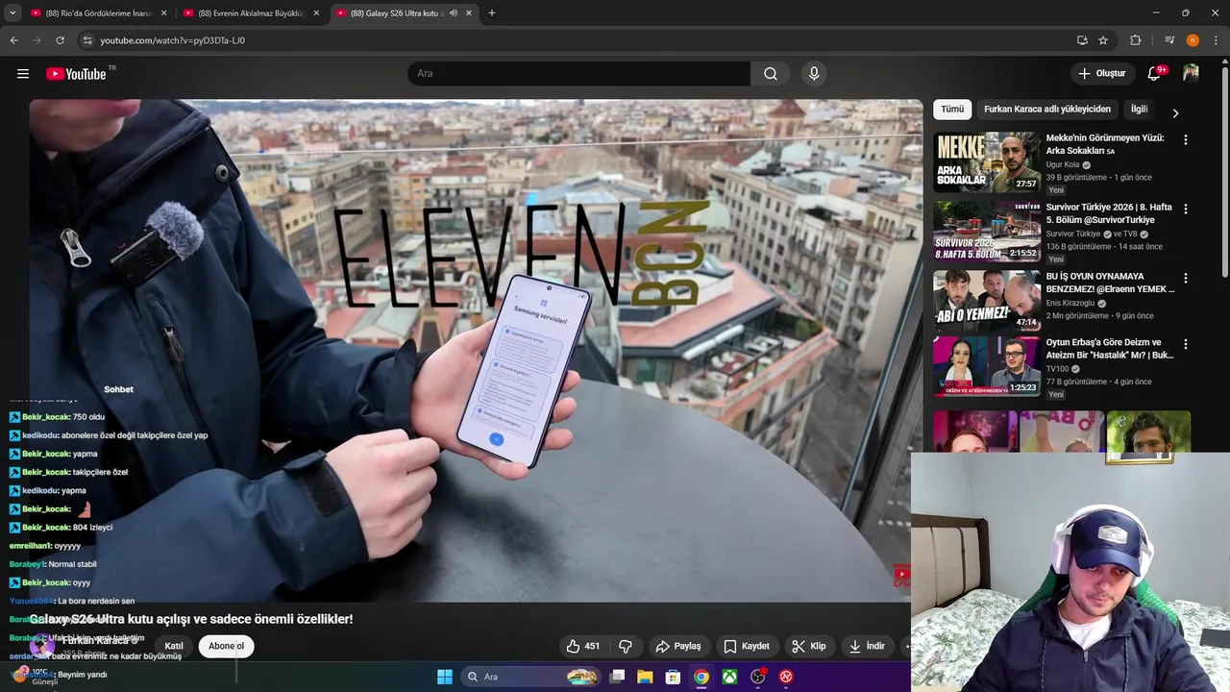Open the account avatar menu
Image resolution: width=1230 pixels, height=692 pixels.
[1191, 74]
